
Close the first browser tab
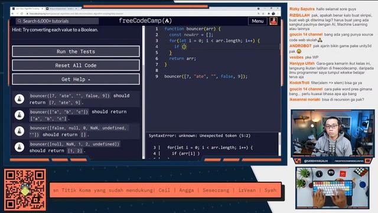42,8
